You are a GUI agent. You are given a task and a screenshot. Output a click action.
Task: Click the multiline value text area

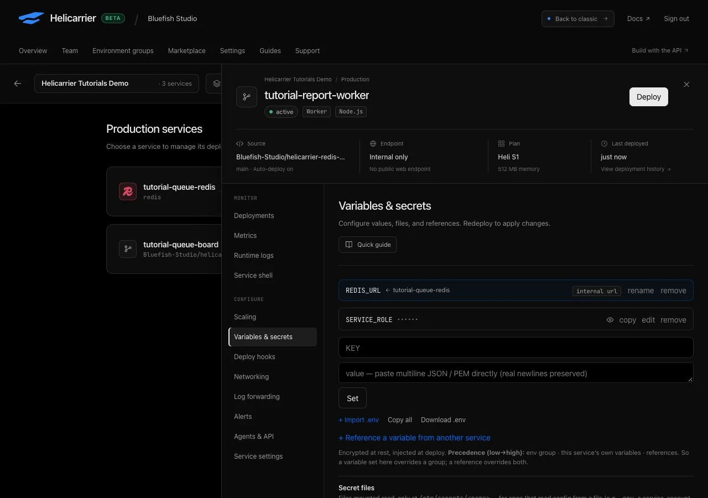[516, 373]
